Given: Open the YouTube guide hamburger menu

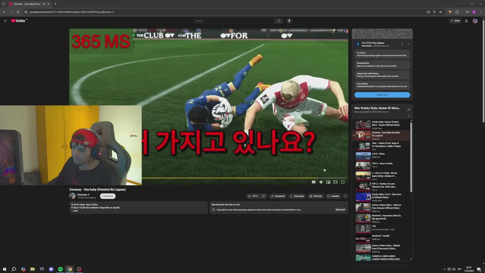Looking at the screenshot, I should pos(5,21).
